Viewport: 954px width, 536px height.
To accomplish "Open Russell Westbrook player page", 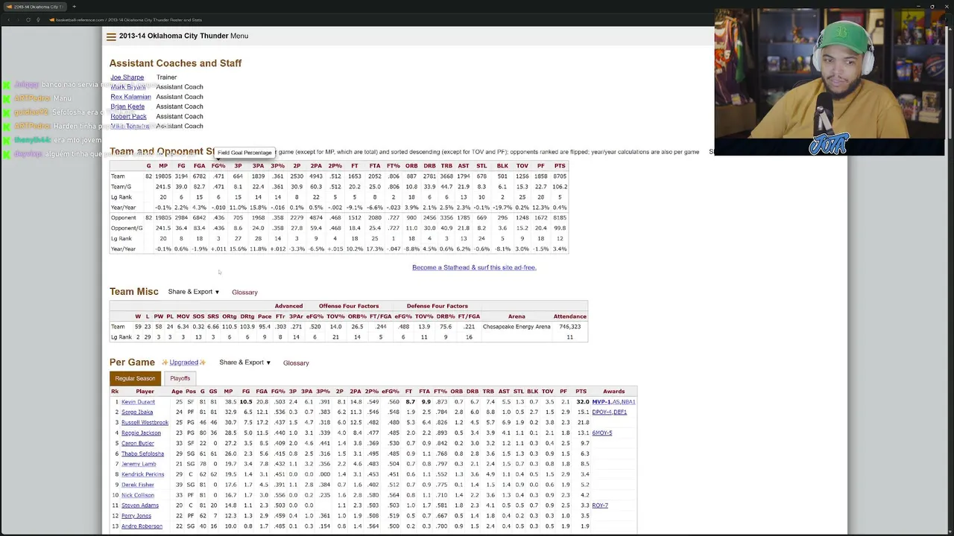I will click(145, 422).
